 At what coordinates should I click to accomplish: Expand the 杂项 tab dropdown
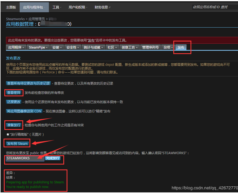168,47
